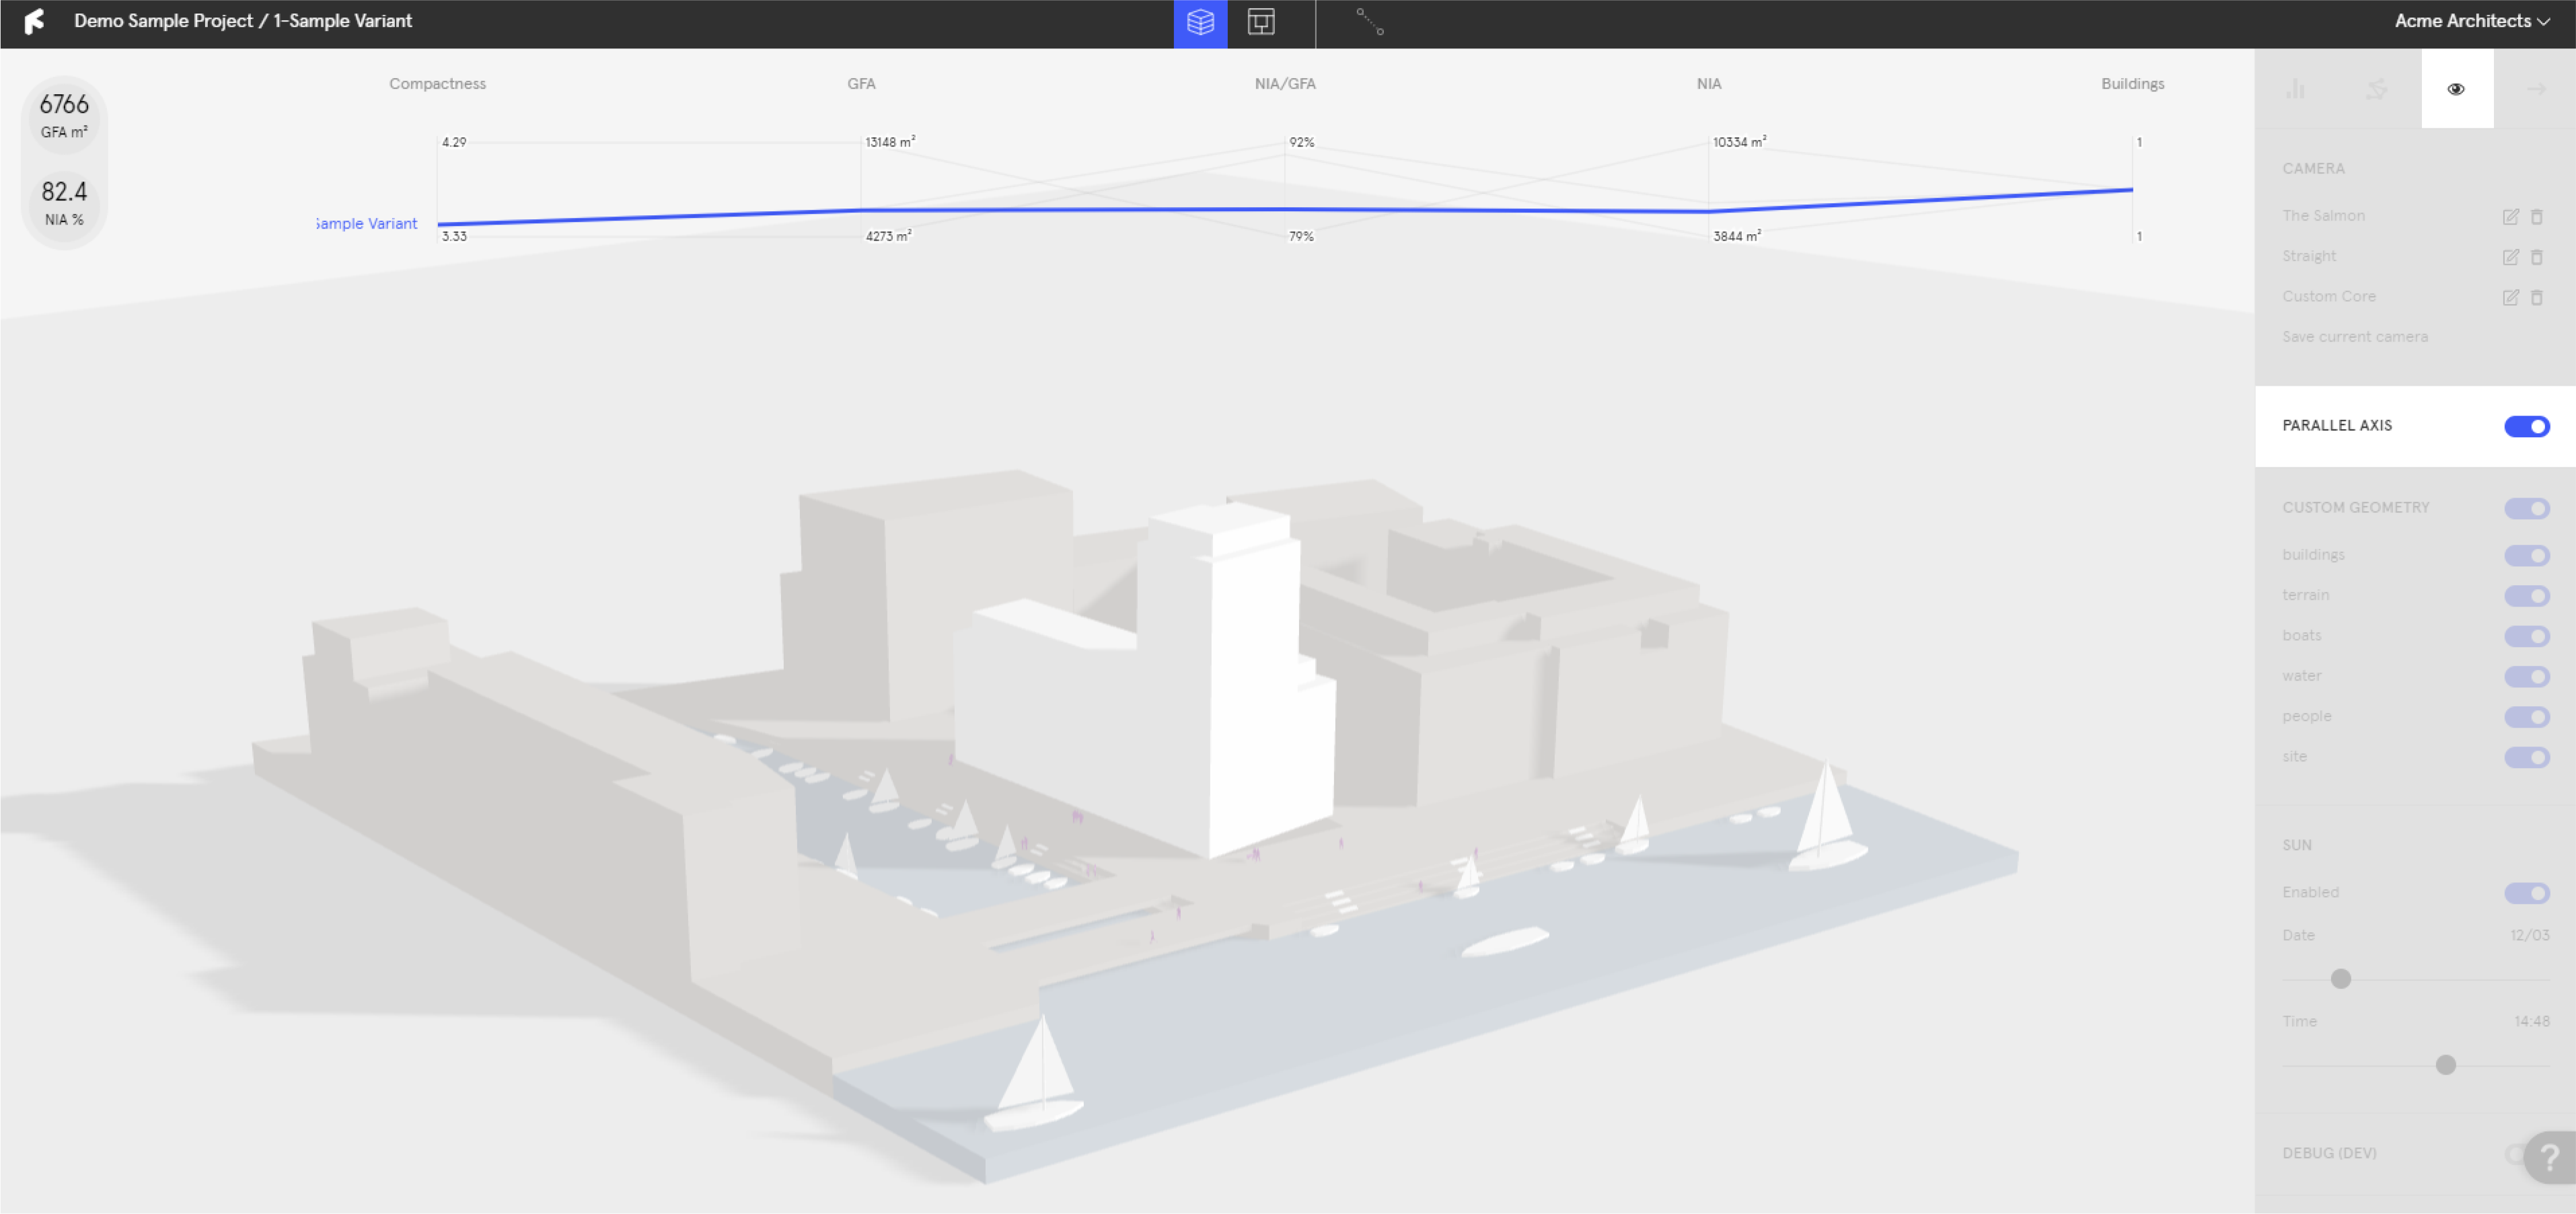Toggle boats geometry visibility
Screen dimensions: 2576x1214
pyautogui.click(x=2526, y=636)
